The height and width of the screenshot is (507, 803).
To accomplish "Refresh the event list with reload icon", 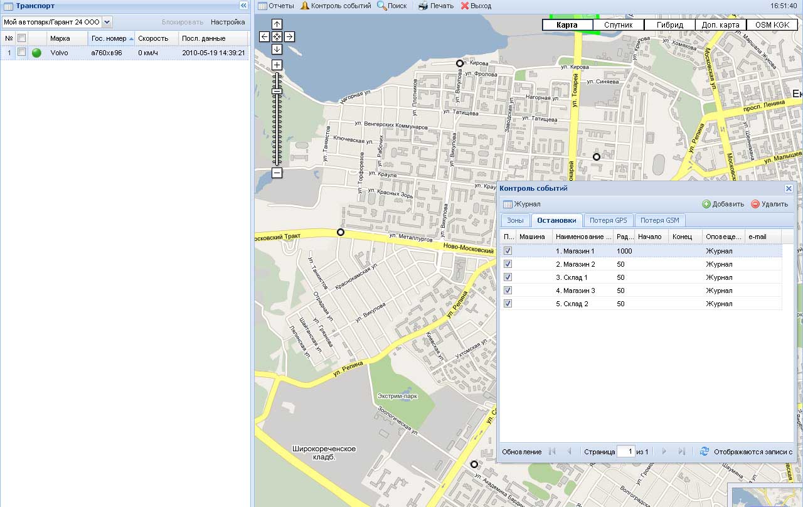I will (705, 451).
